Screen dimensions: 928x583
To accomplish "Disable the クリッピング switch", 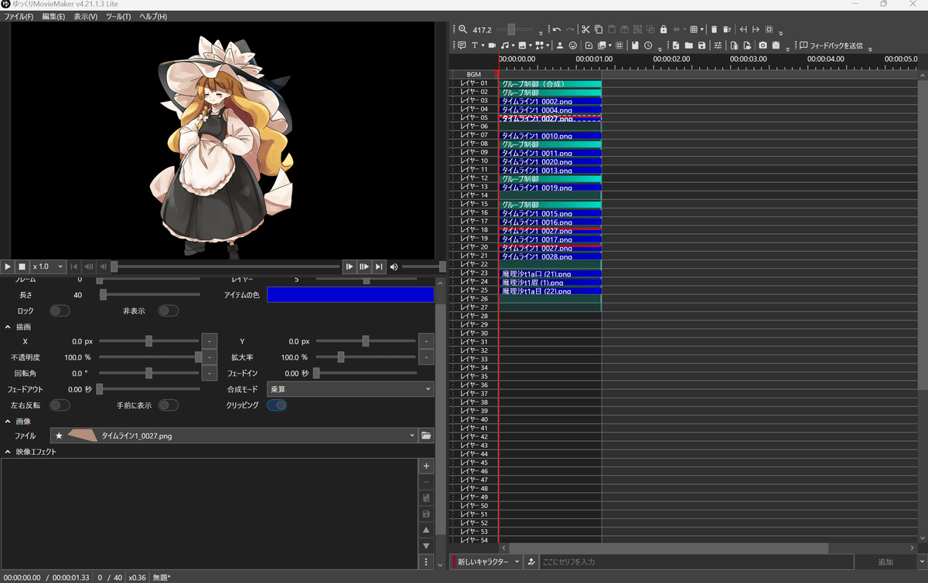I will [277, 405].
